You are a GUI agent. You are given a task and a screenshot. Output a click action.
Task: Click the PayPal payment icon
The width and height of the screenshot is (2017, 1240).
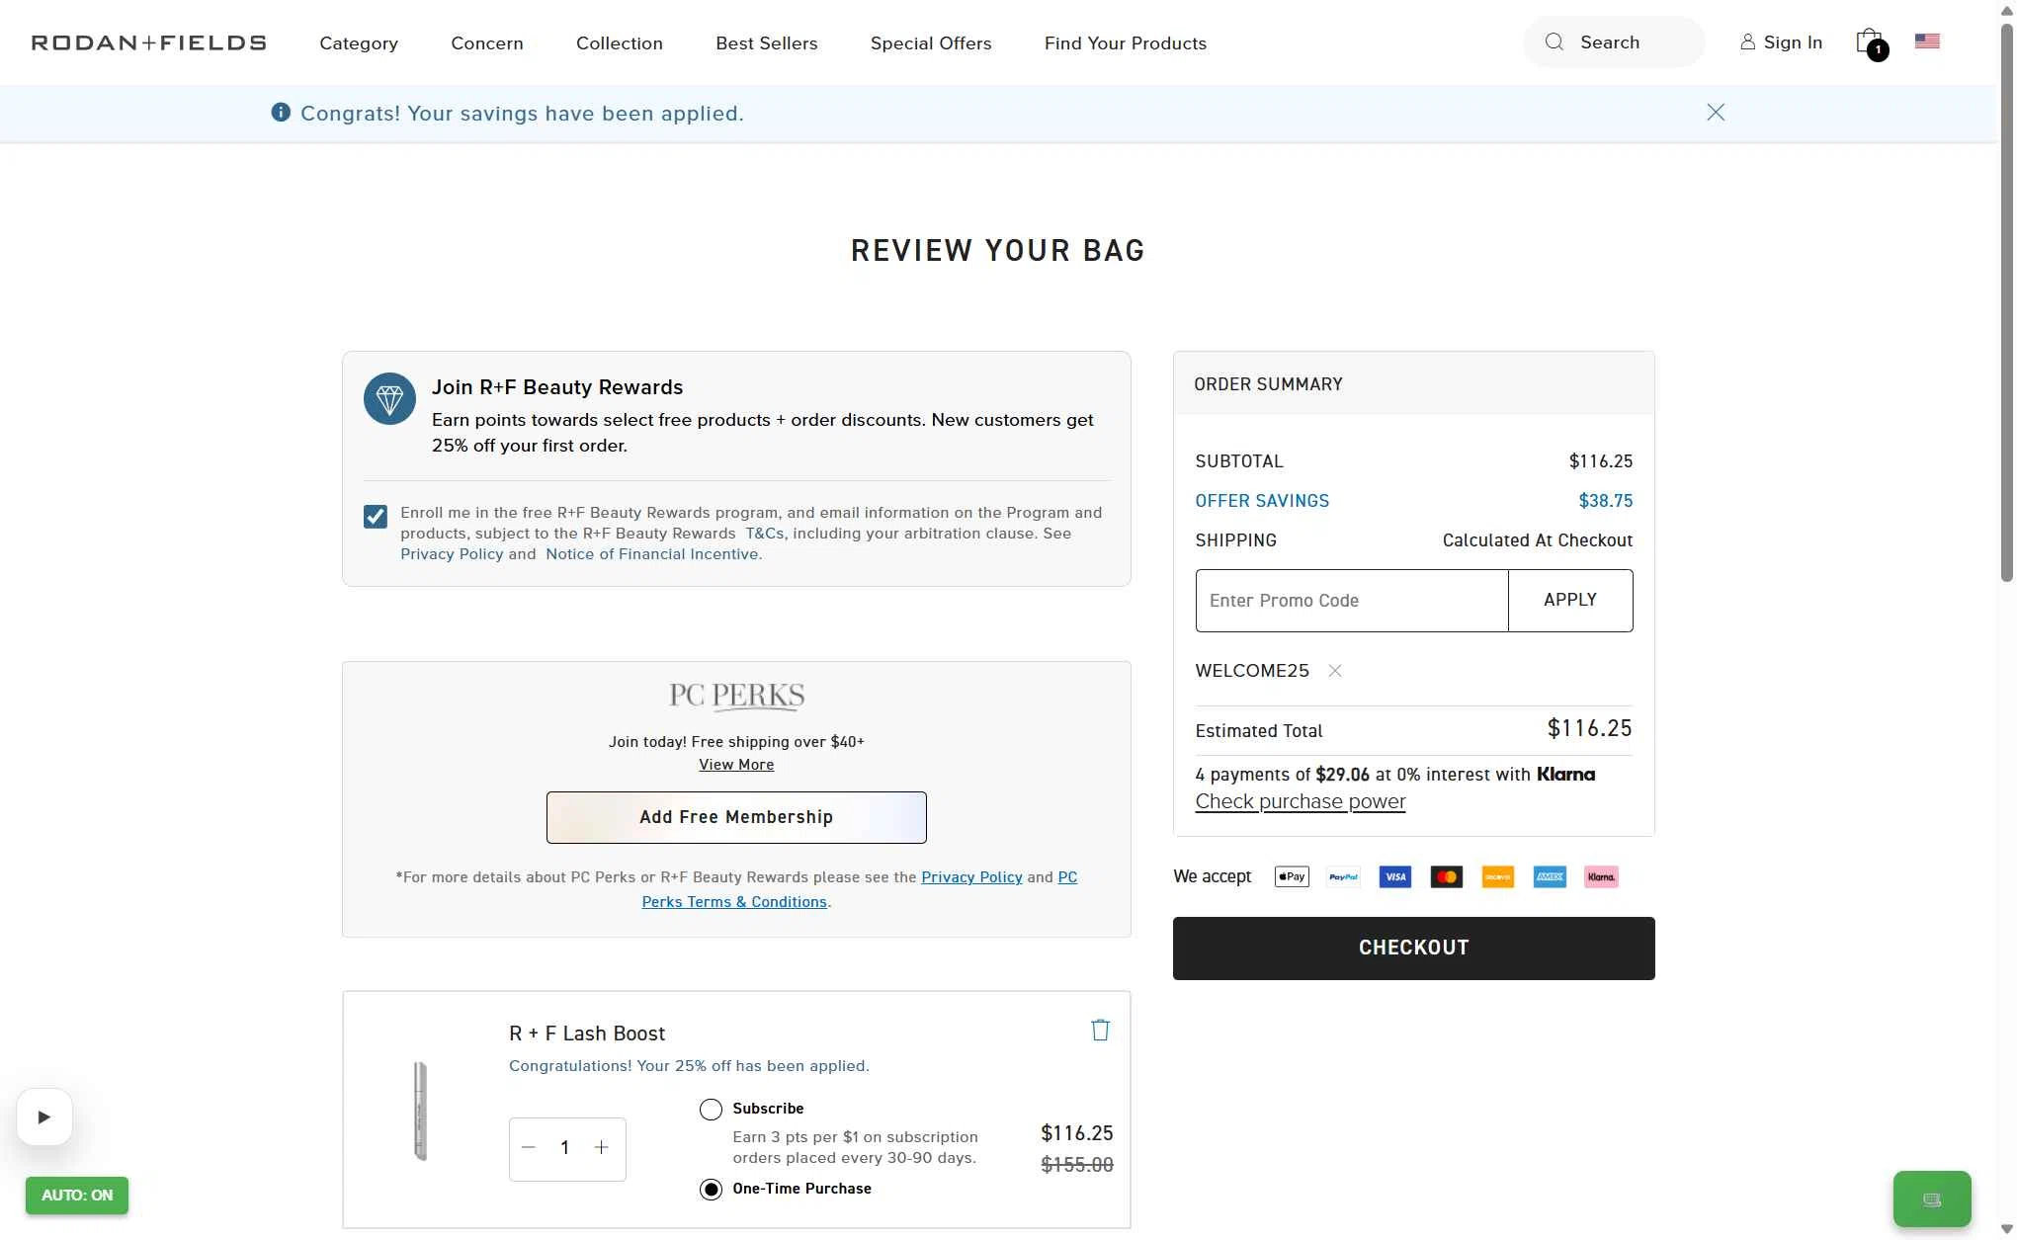tap(1343, 876)
